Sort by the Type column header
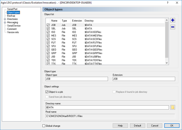Viewport: 182px width, 130px height. [66, 21]
